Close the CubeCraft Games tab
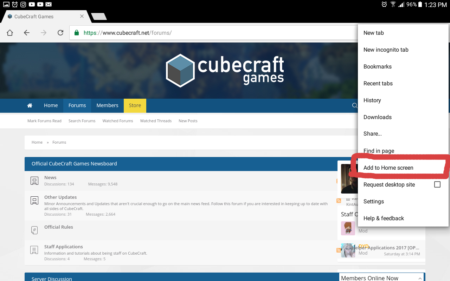The image size is (450, 281). tap(82, 16)
